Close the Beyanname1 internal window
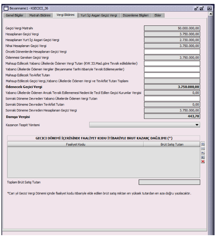 (209, 8)
